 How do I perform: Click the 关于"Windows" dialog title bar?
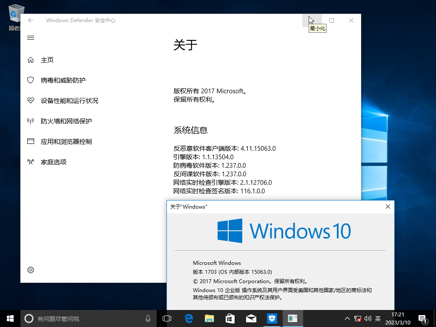(x=274, y=207)
